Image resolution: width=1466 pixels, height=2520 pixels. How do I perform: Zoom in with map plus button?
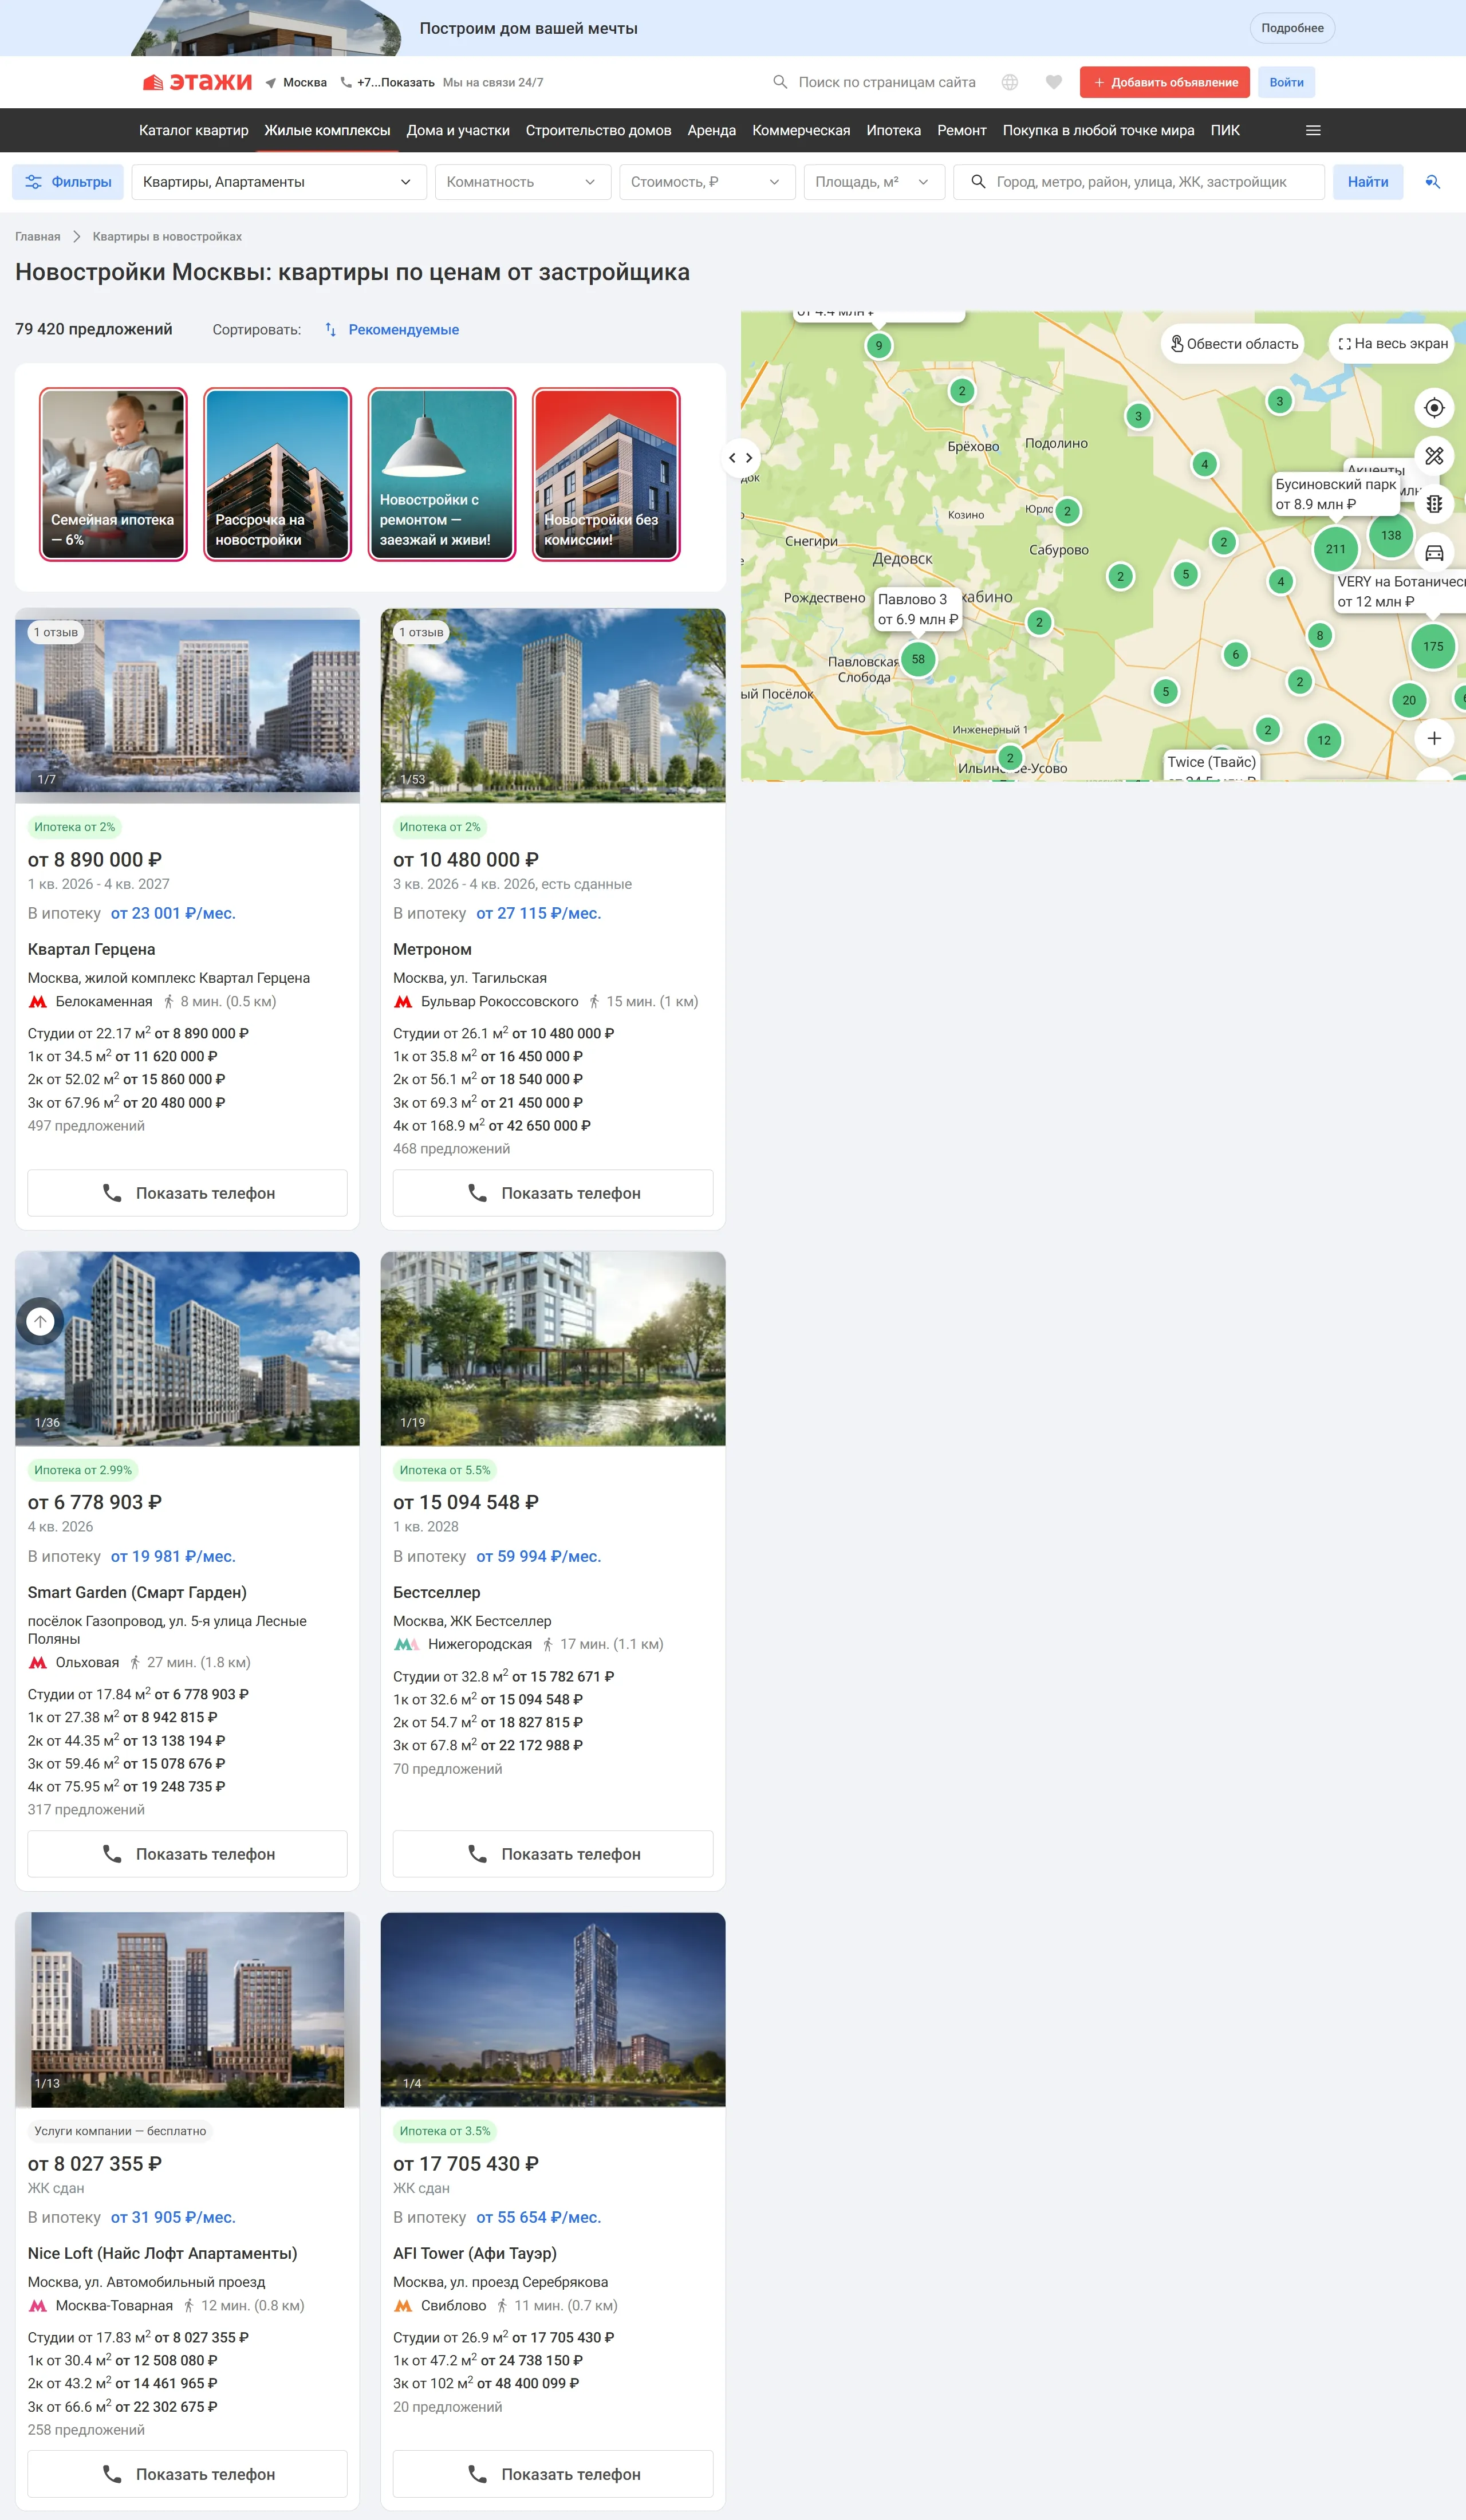point(1433,738)
